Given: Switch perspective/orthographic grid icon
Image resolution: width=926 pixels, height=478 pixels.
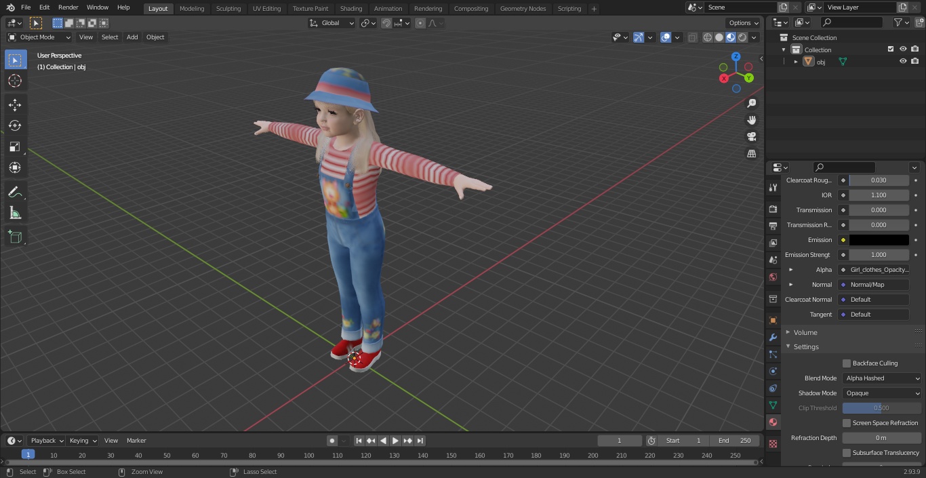Looking at the screenshot, I should point(752,154).
